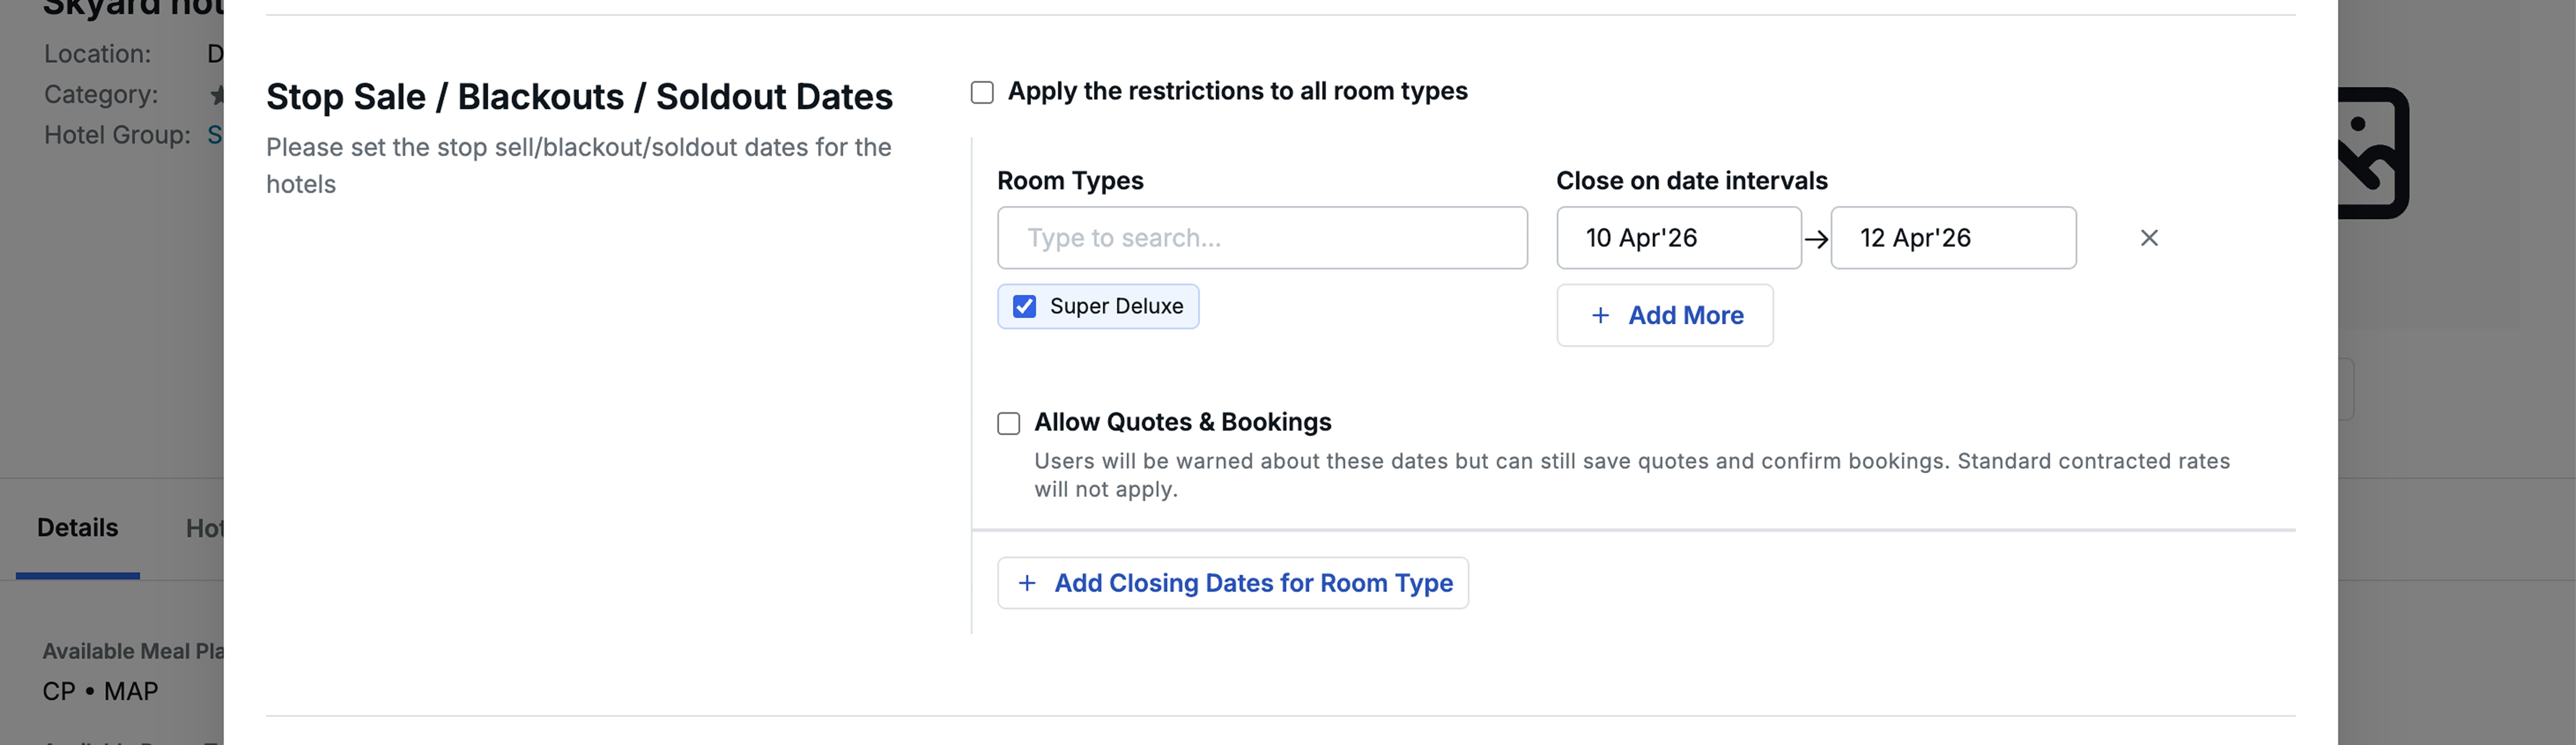Switch to the Details tab
2576x745 pixels.
[77, 528]
